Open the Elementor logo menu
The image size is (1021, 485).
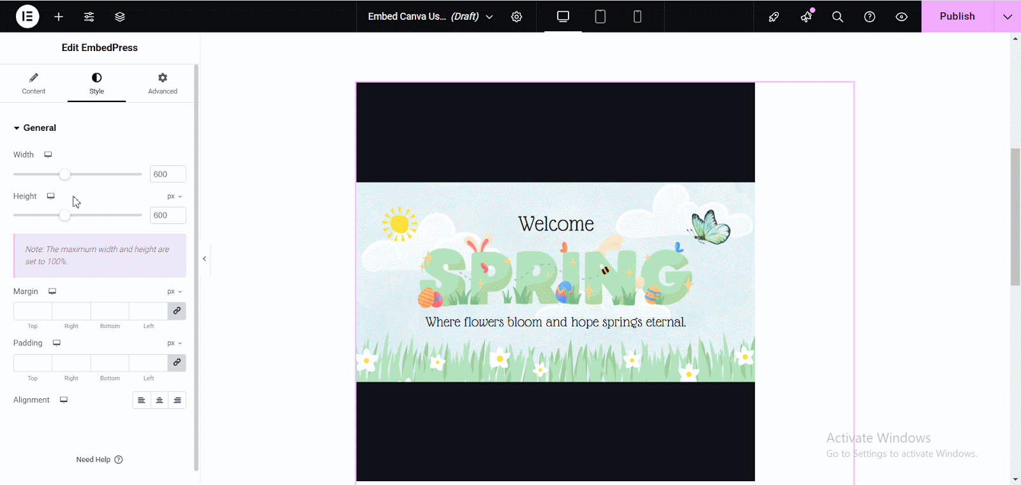pos(27,17)
